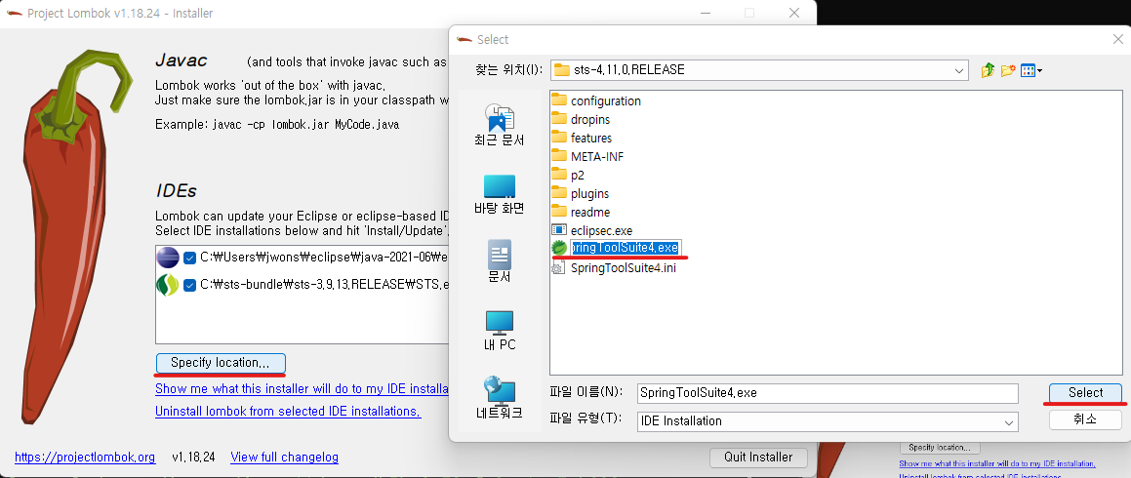The width and height of the screenshot is (1131, 478).
Task: Click the Lombok pepper title bar icon
Action: click(15, 14)
